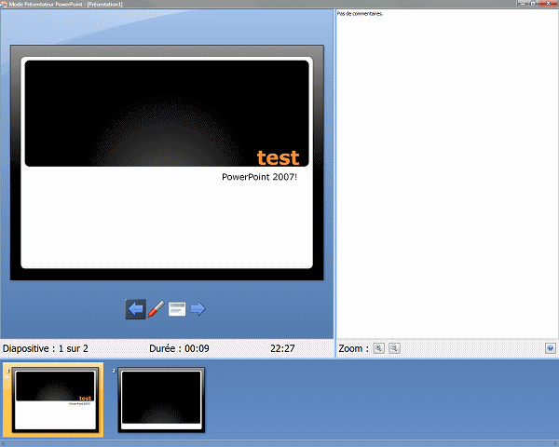
Task: Click the PowerPoint icon in title bar
Action: pyautogui.click(x=5, y=4)
